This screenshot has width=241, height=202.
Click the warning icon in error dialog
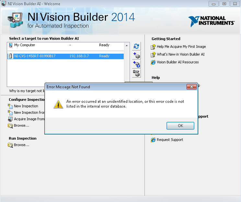click(58, 104)
